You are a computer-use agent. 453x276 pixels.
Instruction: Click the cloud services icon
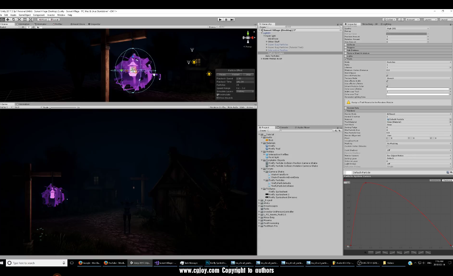[x=400, y=20]
